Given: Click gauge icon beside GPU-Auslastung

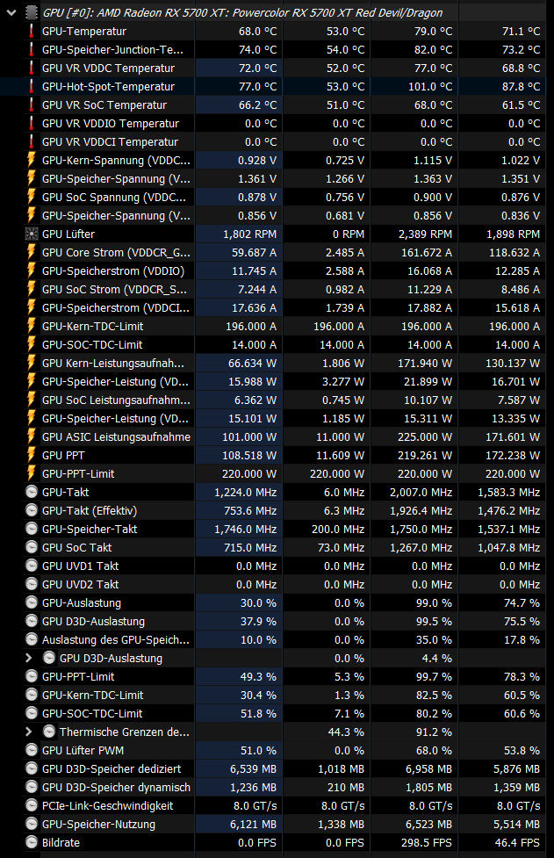Looking at the screenshot, I should coord(32,602).
